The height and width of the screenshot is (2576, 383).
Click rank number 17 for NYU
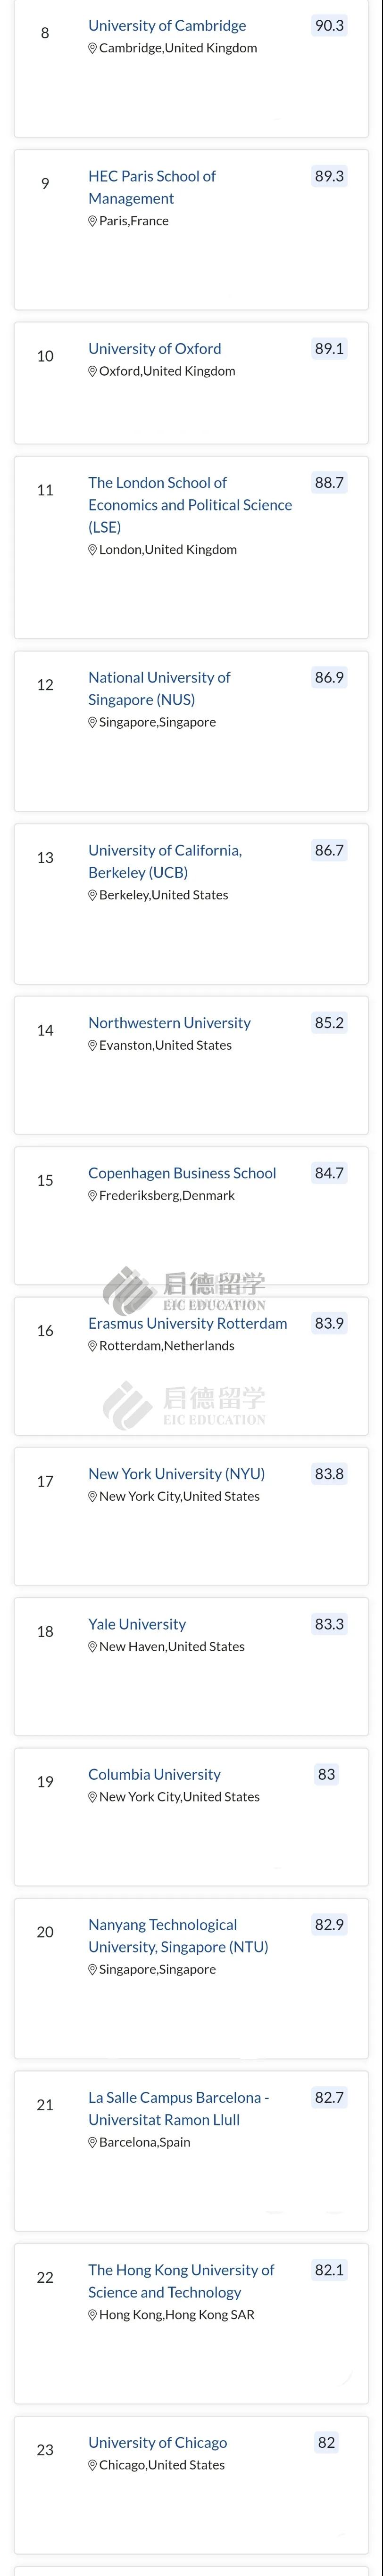point(45,1481)
